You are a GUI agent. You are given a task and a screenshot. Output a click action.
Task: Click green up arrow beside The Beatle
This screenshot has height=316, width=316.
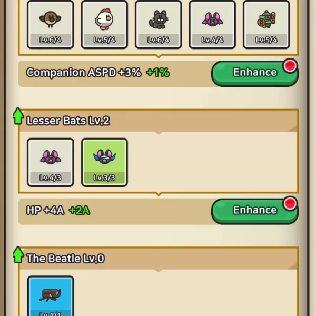tap(18, 255)
